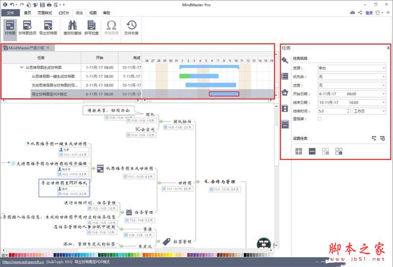Click the save floppy disk icon
Screen dimensions: 393x267
[x=42, y=4]
